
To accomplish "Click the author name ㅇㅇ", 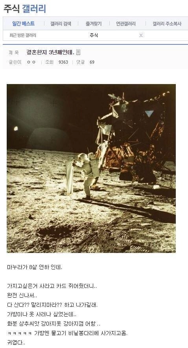I will click(31, 62).
